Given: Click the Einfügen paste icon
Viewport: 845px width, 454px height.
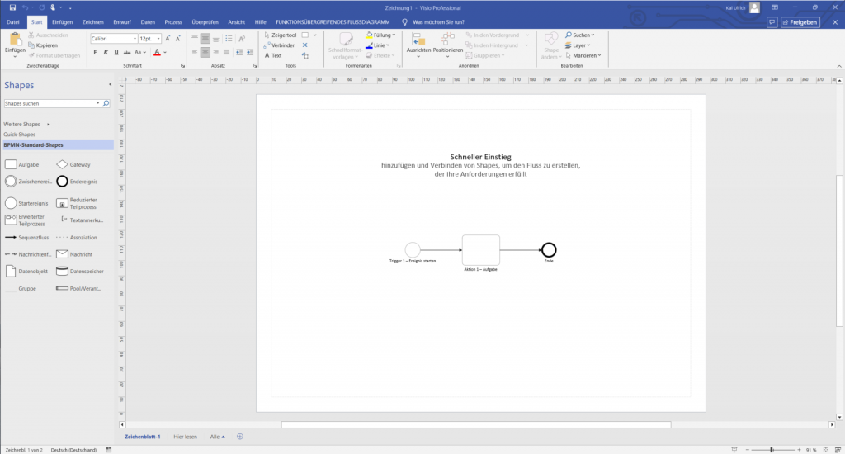Looking at the screenshot, I should coord(15,40).
